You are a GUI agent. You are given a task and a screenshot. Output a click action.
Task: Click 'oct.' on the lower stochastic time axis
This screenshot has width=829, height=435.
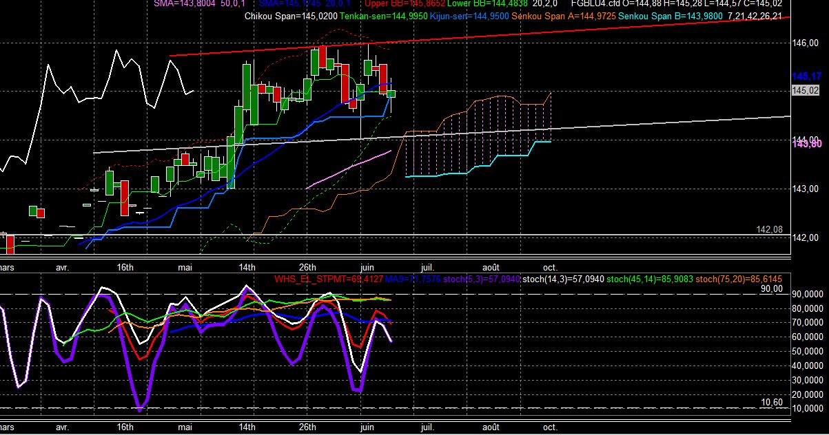[550, 427]
